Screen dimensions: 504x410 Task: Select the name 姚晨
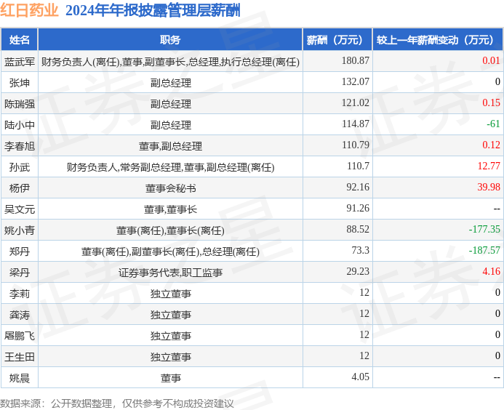[20, 378]
